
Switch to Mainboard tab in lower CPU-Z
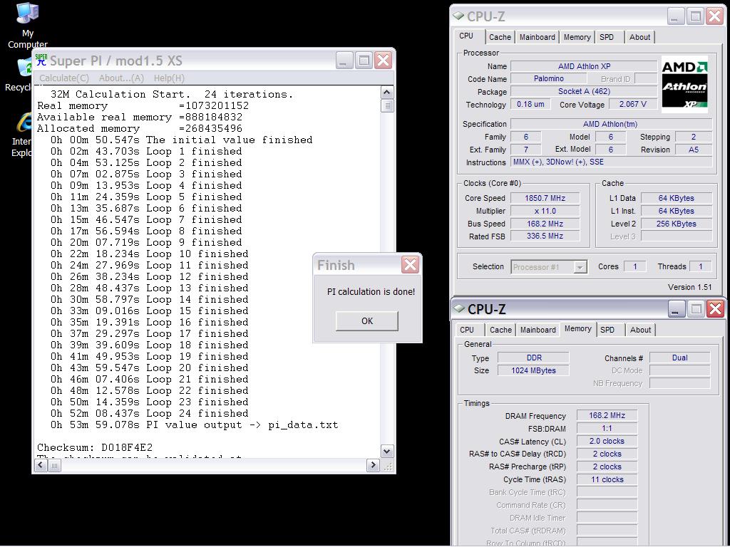pyautogui.click(x=538, y=330)
